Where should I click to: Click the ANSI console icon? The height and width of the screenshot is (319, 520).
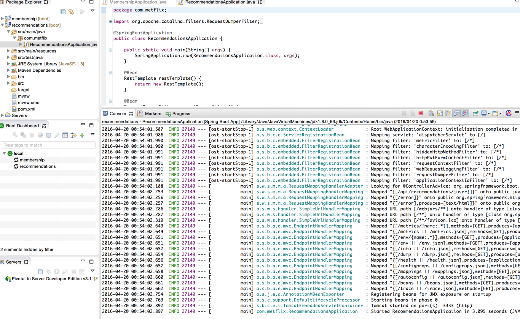pyautogui.click(x=509, y=114)
